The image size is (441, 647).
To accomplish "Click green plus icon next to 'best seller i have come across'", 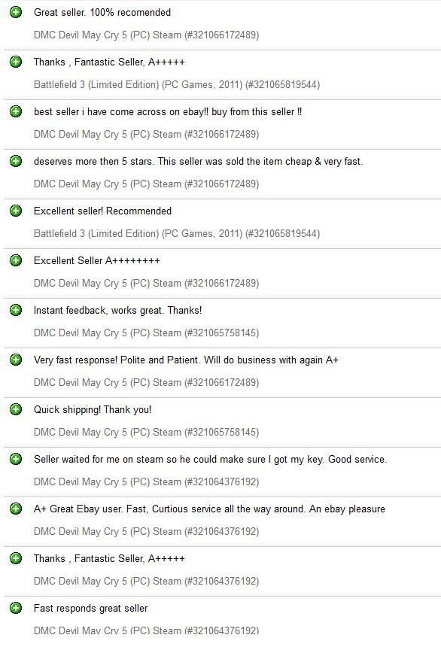I will point(16,111).
